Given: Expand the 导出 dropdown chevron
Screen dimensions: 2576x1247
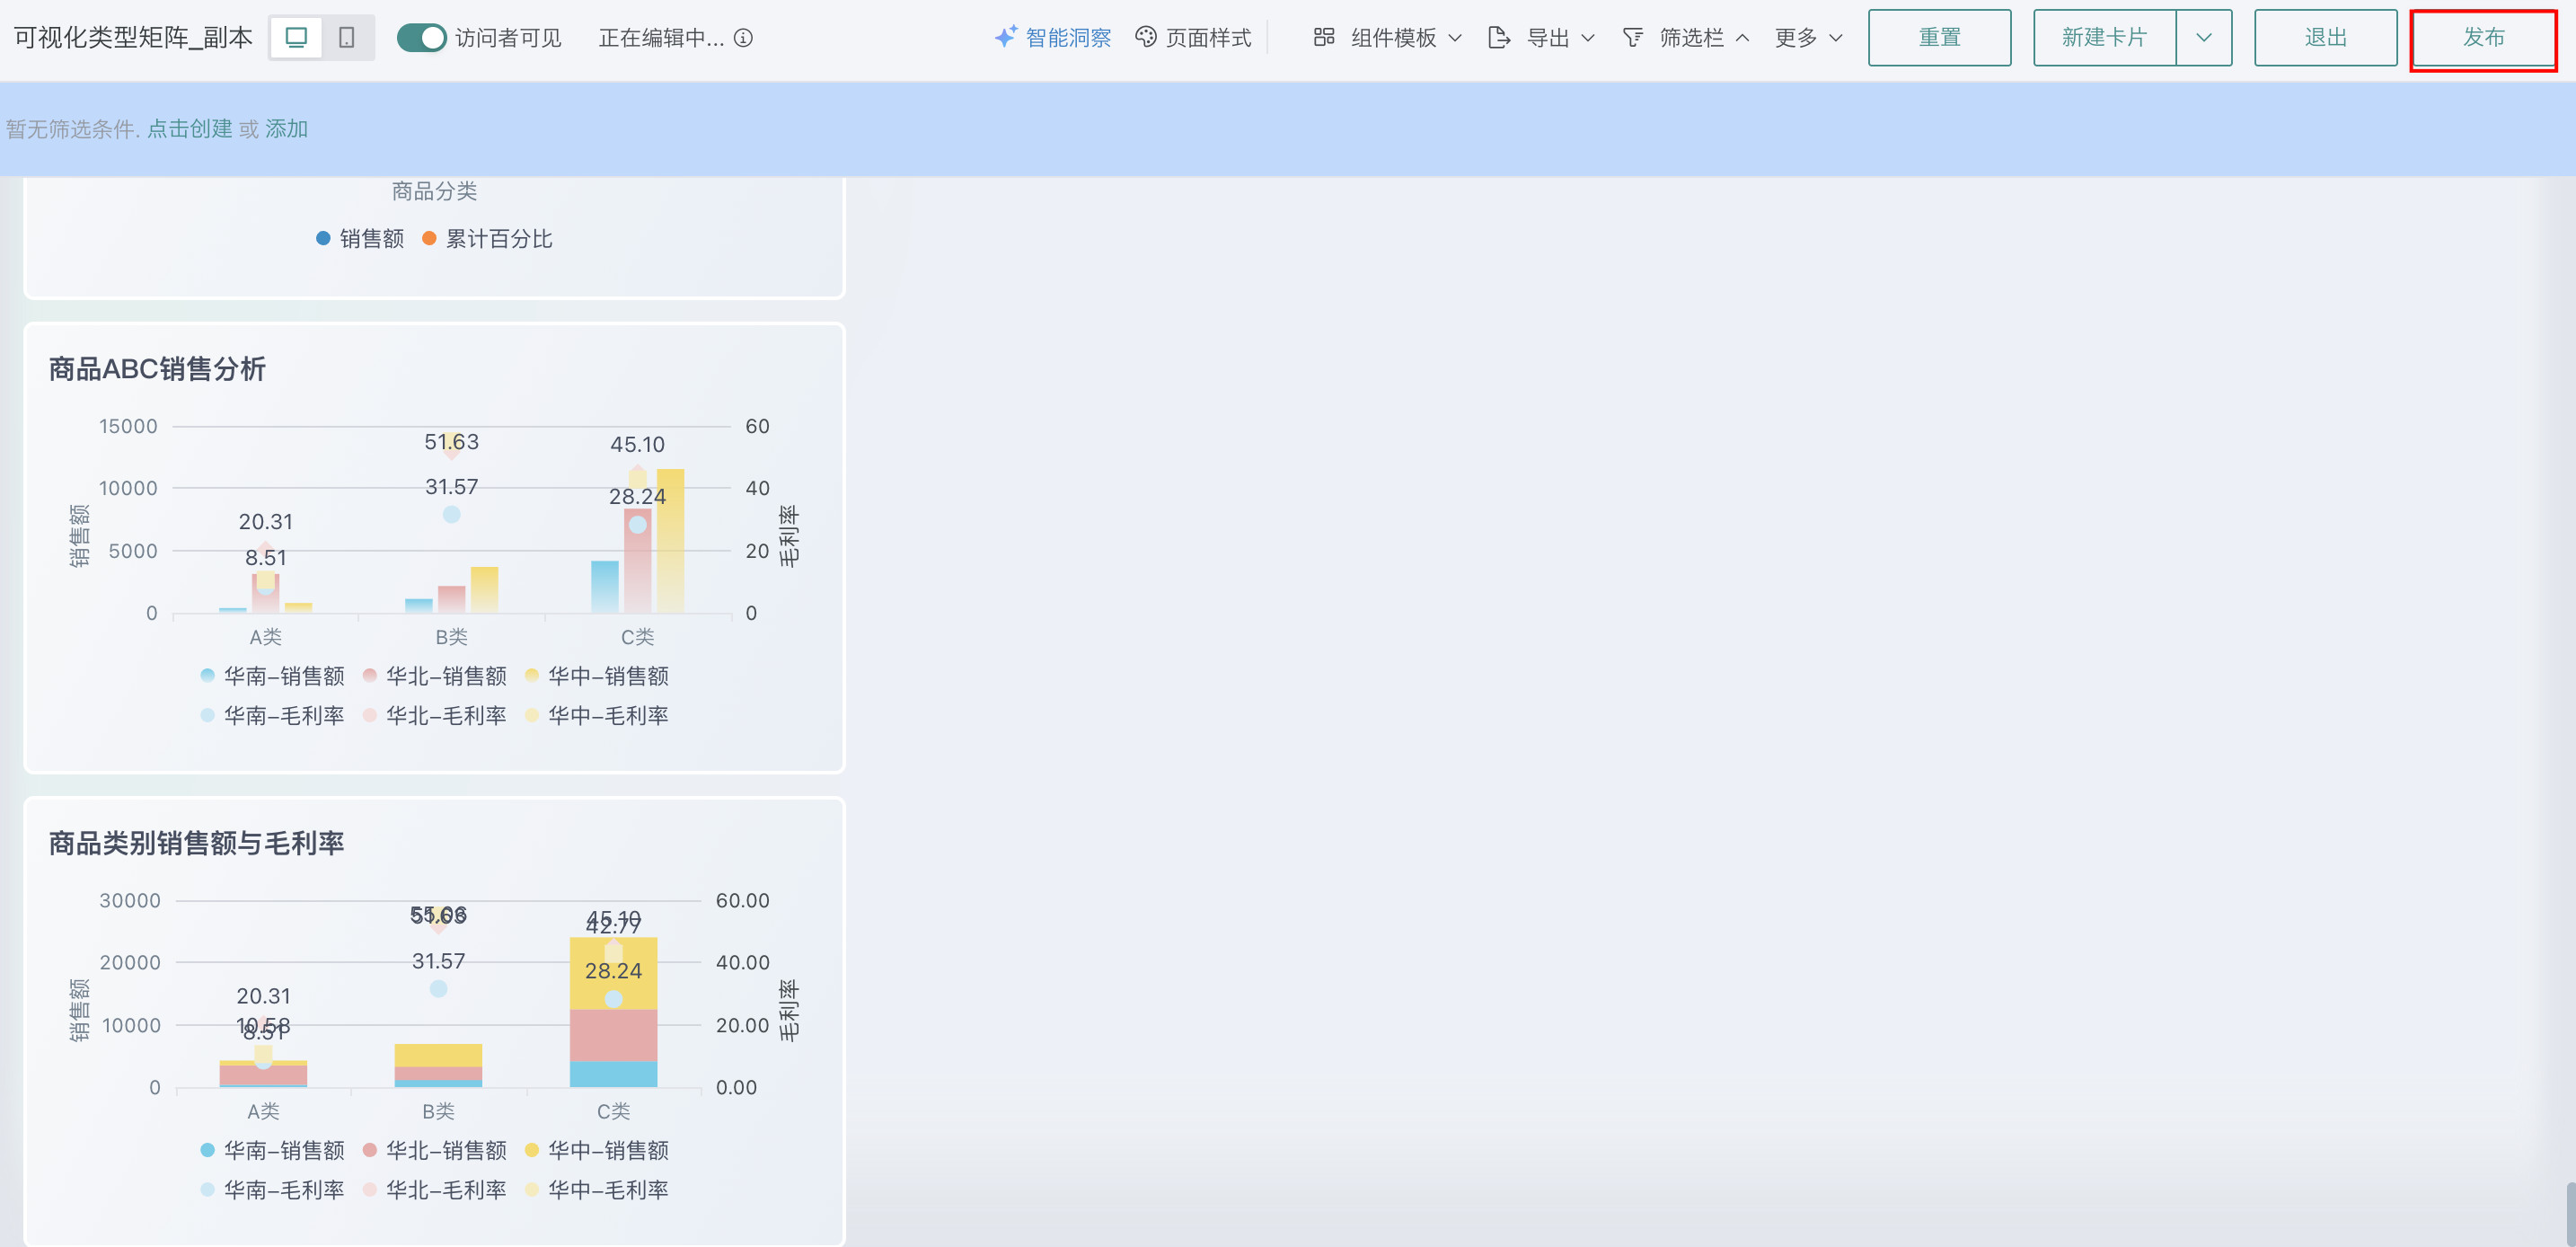Looking at the screenshot, I should 1588,38.
